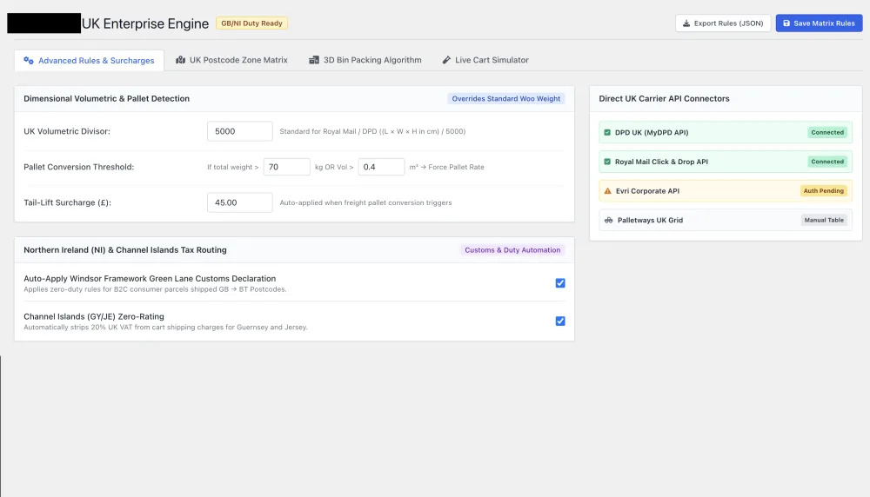Click the UK Volumetric Divisor input field
870x497 pixels.
coord(240,131)
